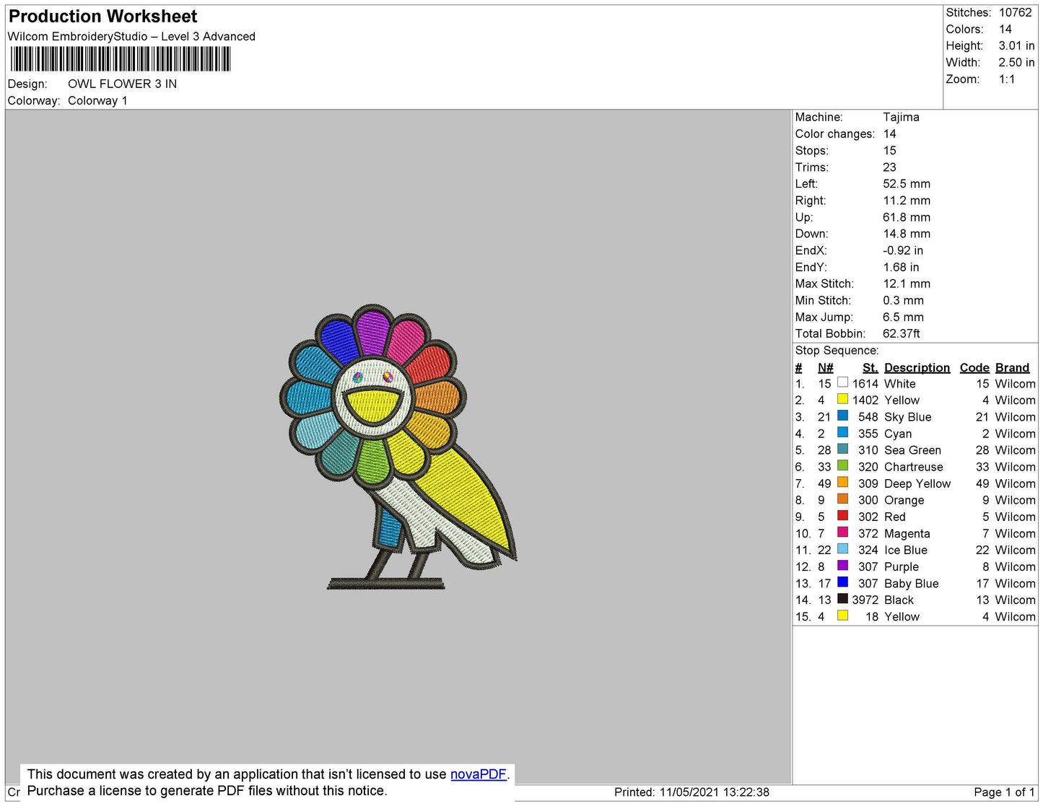The width and height of the screenshot is (1043, 806).
Task: Click the Sky Blue thread color swatch
Action: [x=842, y=416]
